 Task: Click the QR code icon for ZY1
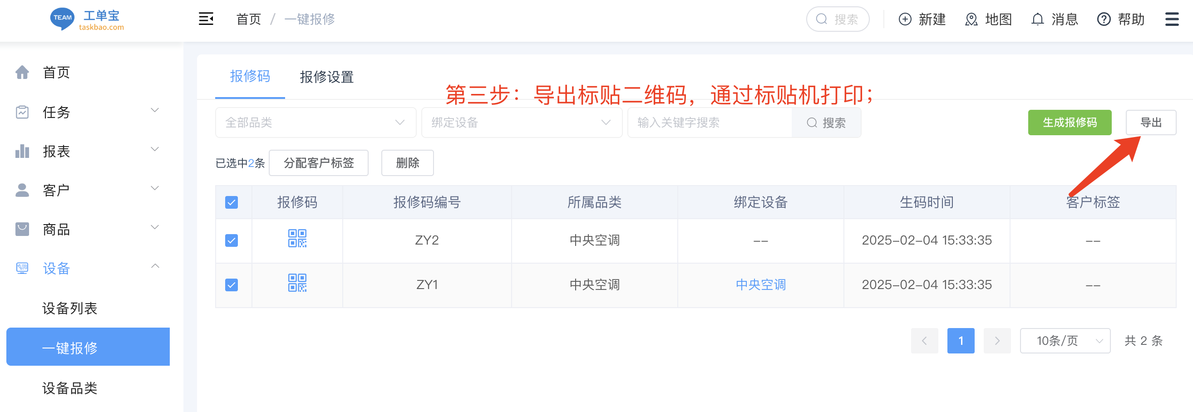tap(297, 283)
